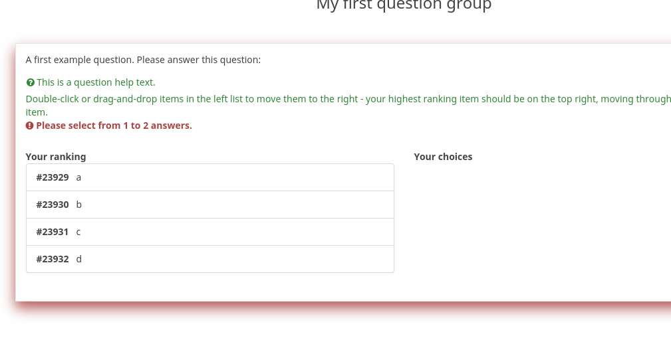
Task: Click blank space at right of row 'c'
Action: pyautogui.click(x=266, y=232)
